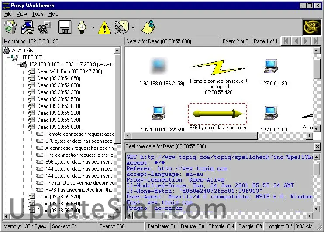Select A connection request has been made event
Image resolution: width=324 pixels, height=232 pixels.
80,148
